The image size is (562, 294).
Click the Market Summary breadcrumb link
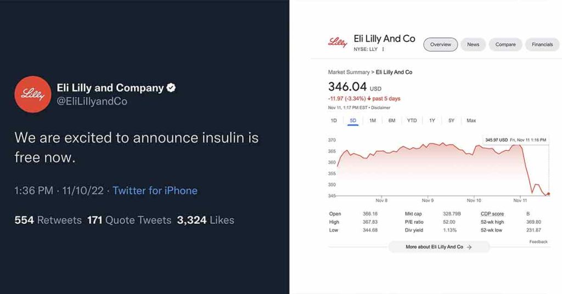349,72
